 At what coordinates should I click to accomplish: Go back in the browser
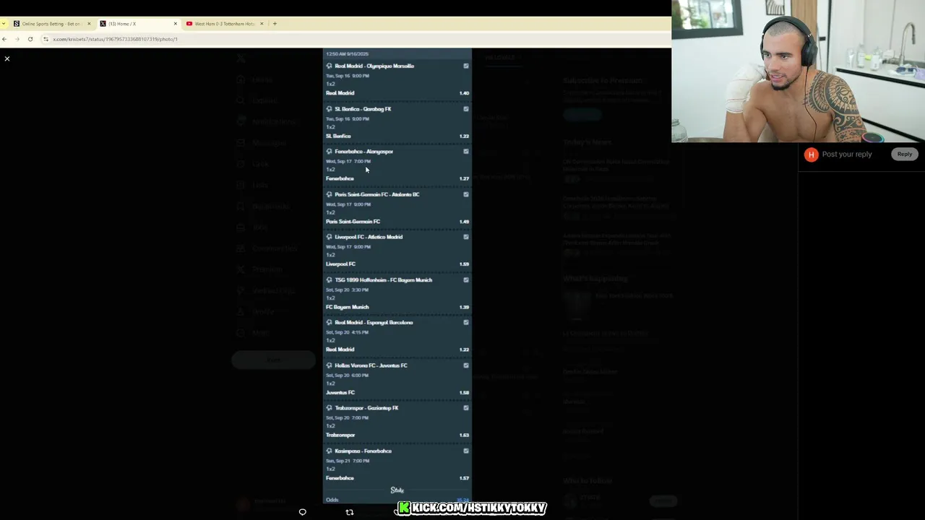pos(4,39)
